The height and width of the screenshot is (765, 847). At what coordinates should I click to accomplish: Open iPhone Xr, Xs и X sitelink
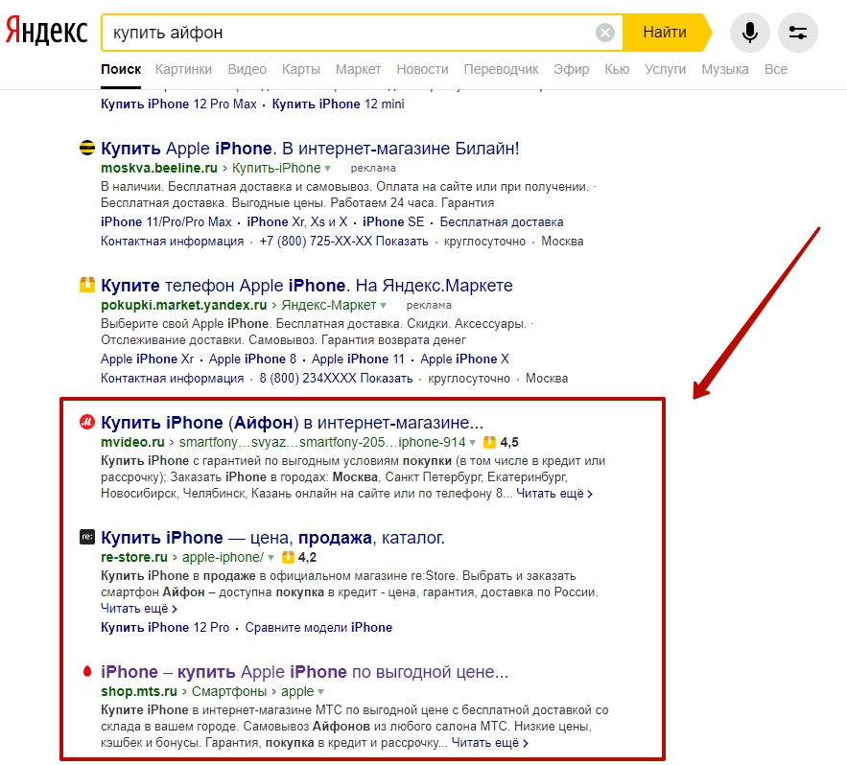pos(297,221)
